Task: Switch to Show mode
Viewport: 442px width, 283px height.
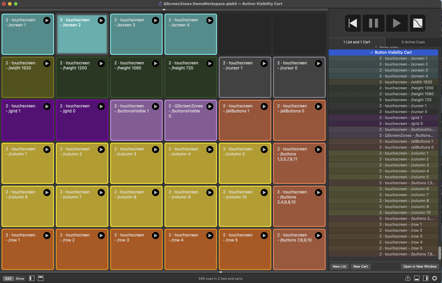Action: pyautogui.click(x=20, y=279)
